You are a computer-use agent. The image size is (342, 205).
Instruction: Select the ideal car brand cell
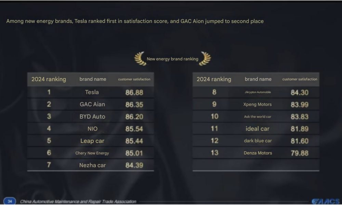(258, 129)
